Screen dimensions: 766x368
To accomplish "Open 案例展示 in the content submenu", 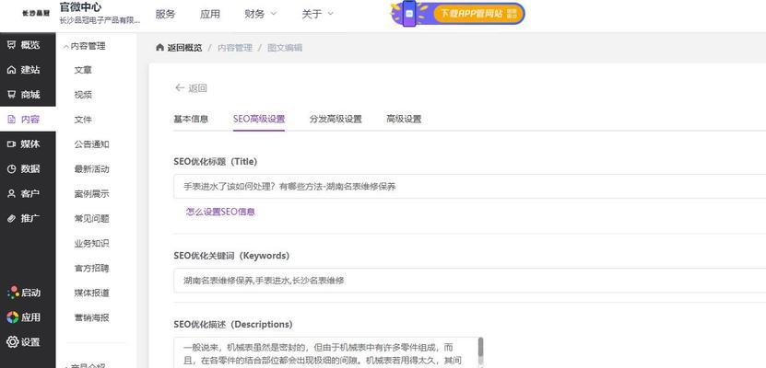I will point(92,194).
